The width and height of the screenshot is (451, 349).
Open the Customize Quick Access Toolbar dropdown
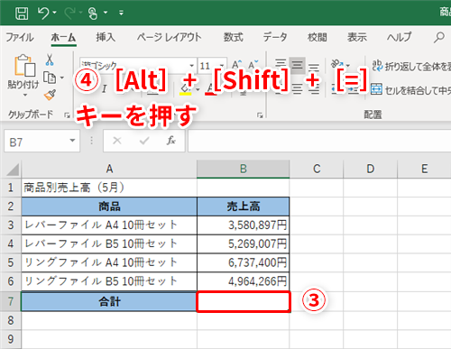click(x=121, y=13)
